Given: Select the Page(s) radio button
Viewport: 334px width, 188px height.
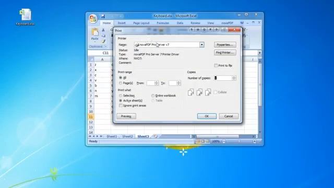Looking at the screenshot, I should 121,83.
